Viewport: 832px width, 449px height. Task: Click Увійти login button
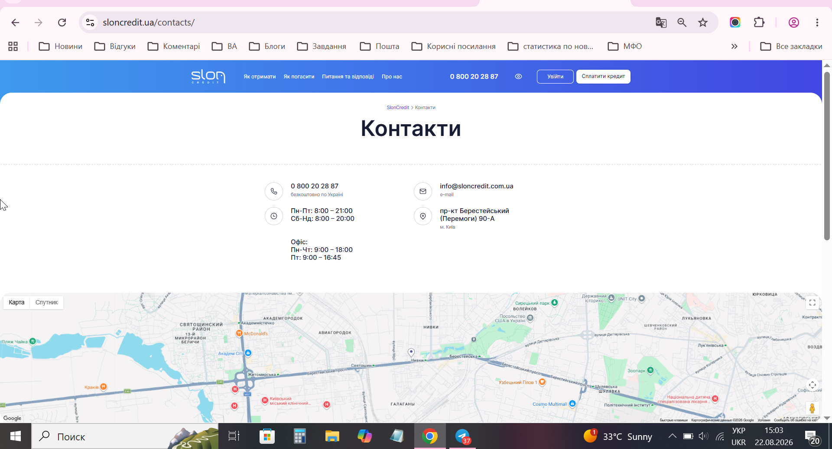click(555, 77)
